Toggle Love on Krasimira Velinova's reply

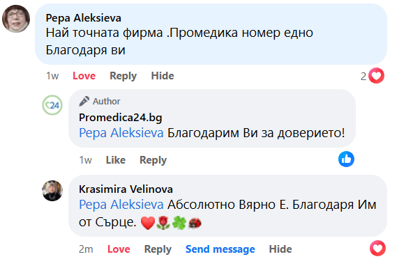pos(119,249)
